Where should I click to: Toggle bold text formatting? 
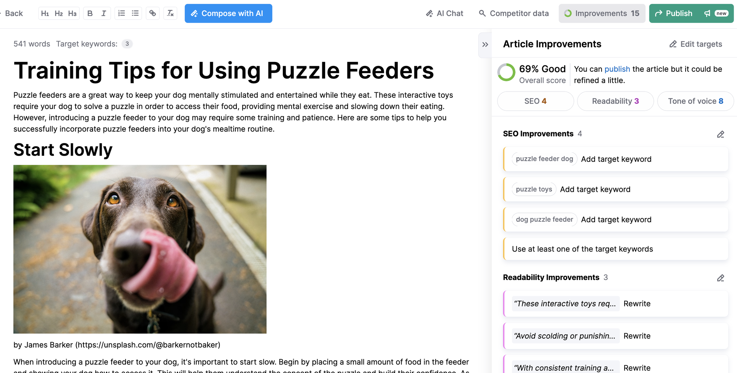[89, 13]
